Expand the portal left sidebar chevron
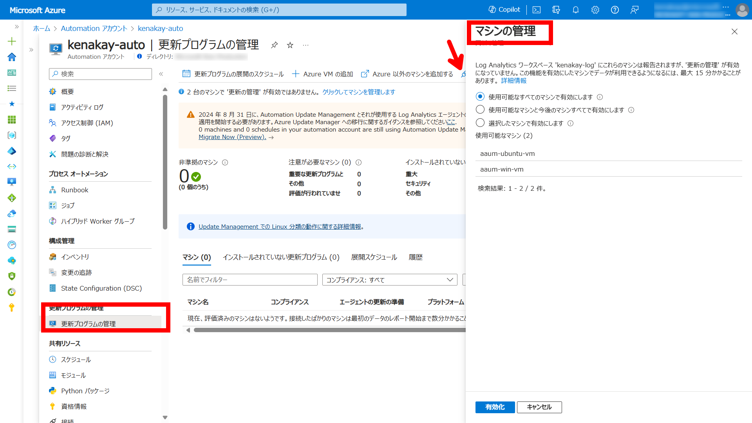Viewport: 752px width, 423px height. (16, 27)
